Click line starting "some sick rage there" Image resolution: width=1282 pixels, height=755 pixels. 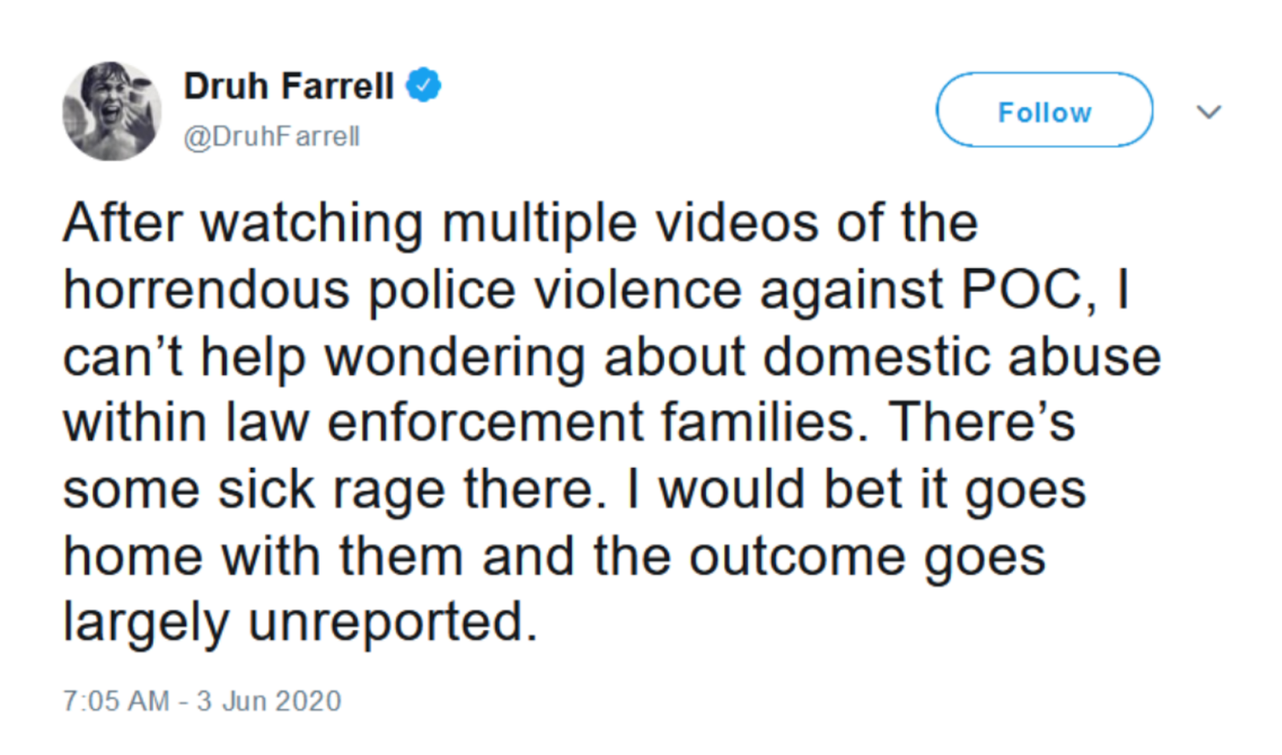click(574, 490)
